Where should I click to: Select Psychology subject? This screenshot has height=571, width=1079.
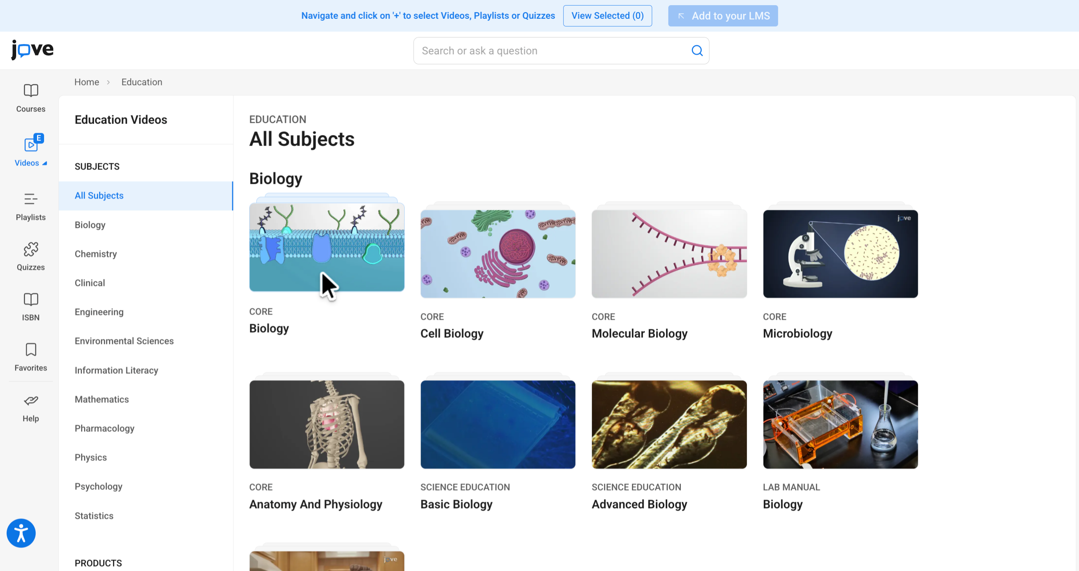click(x=98, y=486)
